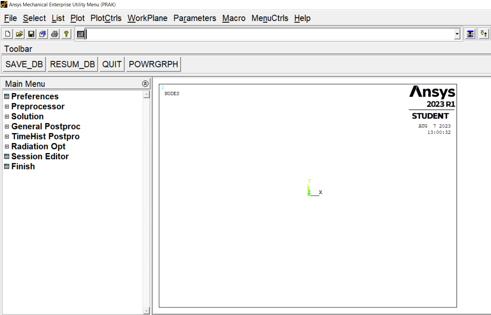Select Radiation Opt in the Main Menu

point(38,147)
